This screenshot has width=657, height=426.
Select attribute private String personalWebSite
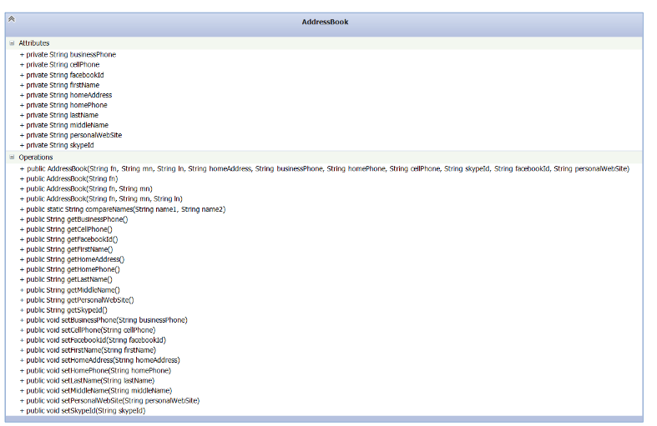click(71, 135)
